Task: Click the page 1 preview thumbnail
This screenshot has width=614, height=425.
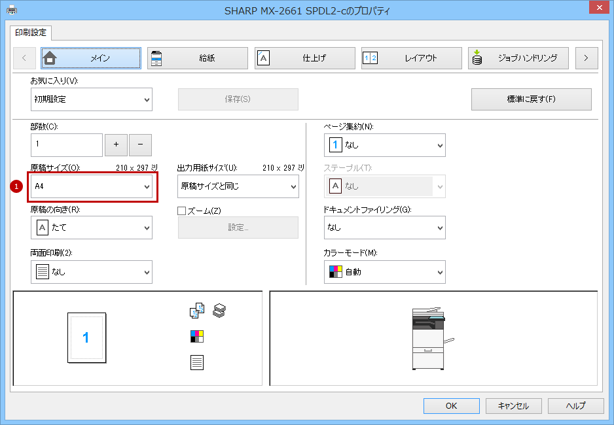Action: [86, 338]
